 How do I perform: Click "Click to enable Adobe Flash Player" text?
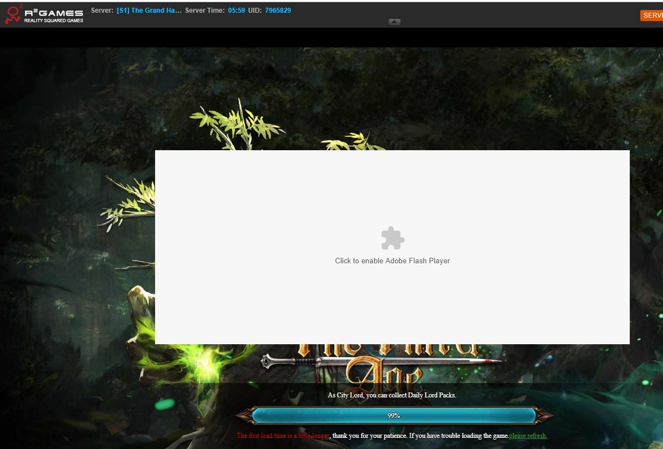point(392,261)
